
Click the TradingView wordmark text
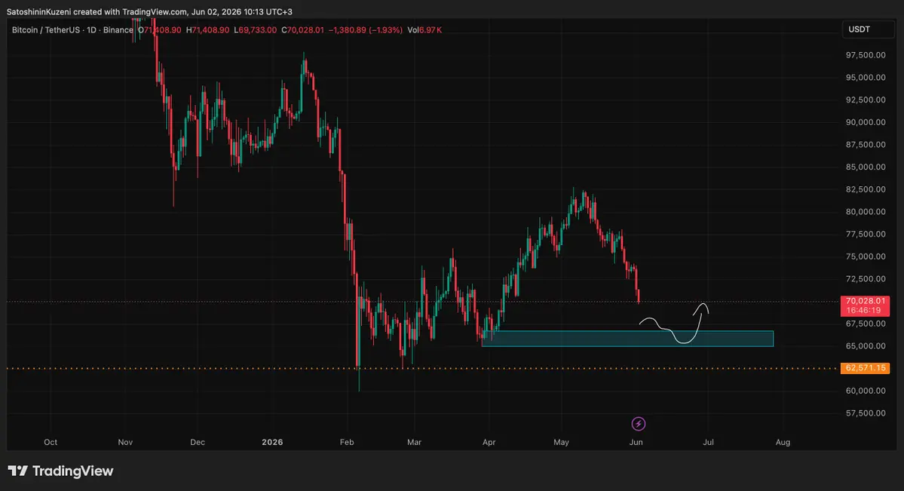click(x=72, y=471)
